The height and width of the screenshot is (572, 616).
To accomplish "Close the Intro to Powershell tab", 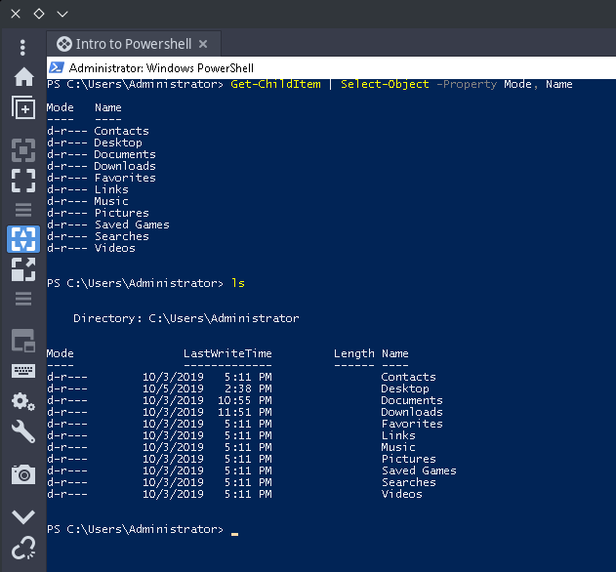I will [203, 44].
